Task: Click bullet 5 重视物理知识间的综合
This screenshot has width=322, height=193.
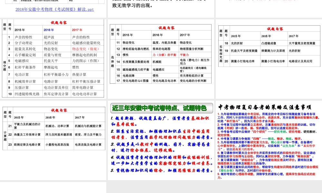Action: pyautogui.click(x=162, y=170)
